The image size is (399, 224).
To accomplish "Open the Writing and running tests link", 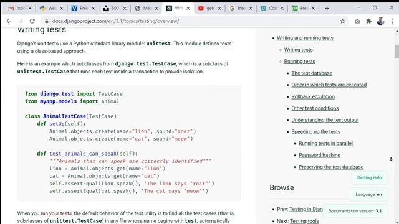I will click(305, 38).
